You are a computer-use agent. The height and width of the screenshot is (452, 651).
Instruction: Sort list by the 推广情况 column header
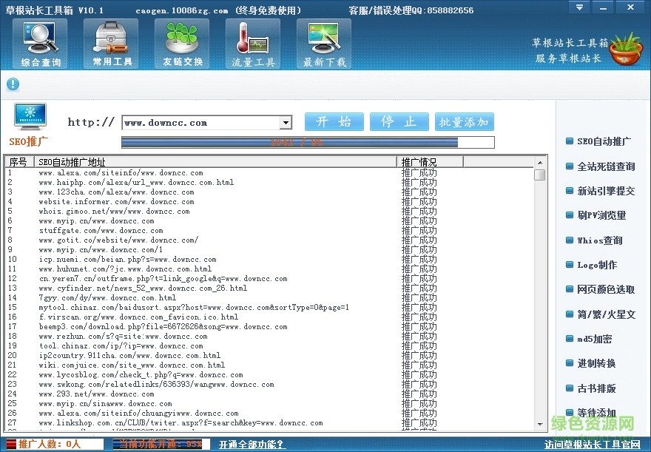[x=430, y=162]
